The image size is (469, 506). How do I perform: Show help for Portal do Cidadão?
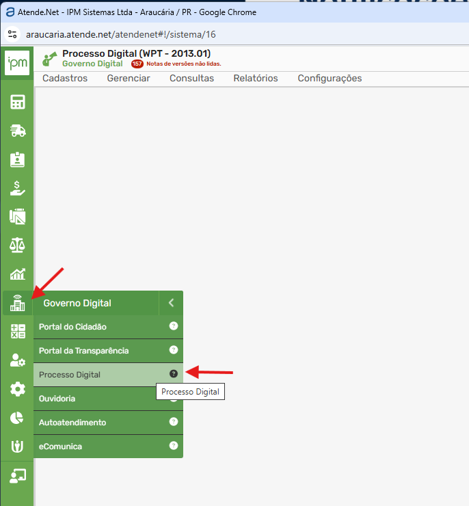(174, 326)
